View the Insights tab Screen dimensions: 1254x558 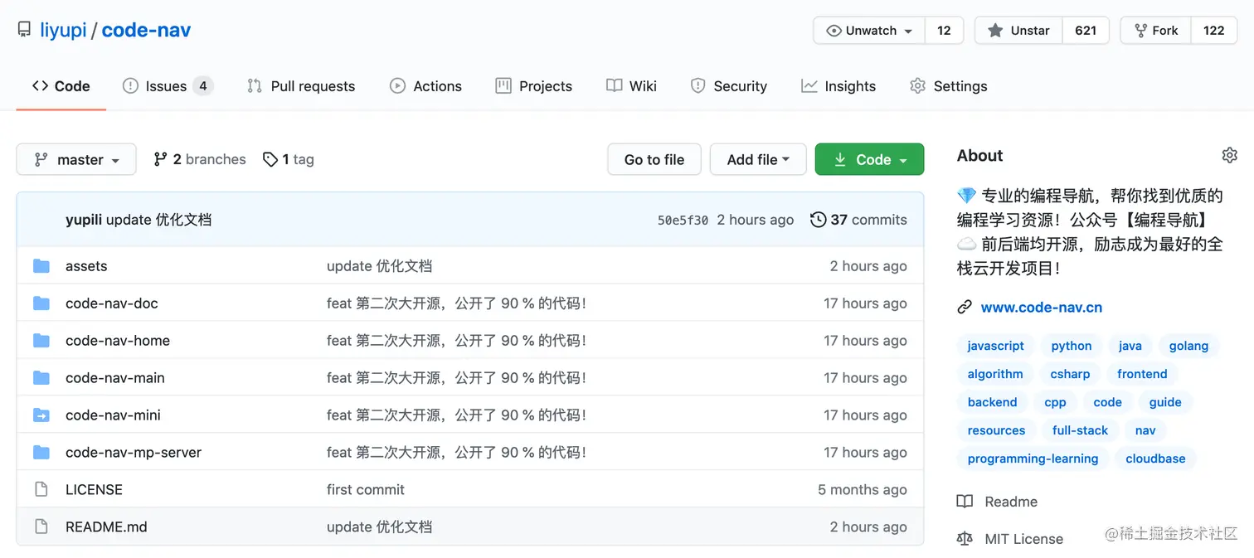[838, 86]
